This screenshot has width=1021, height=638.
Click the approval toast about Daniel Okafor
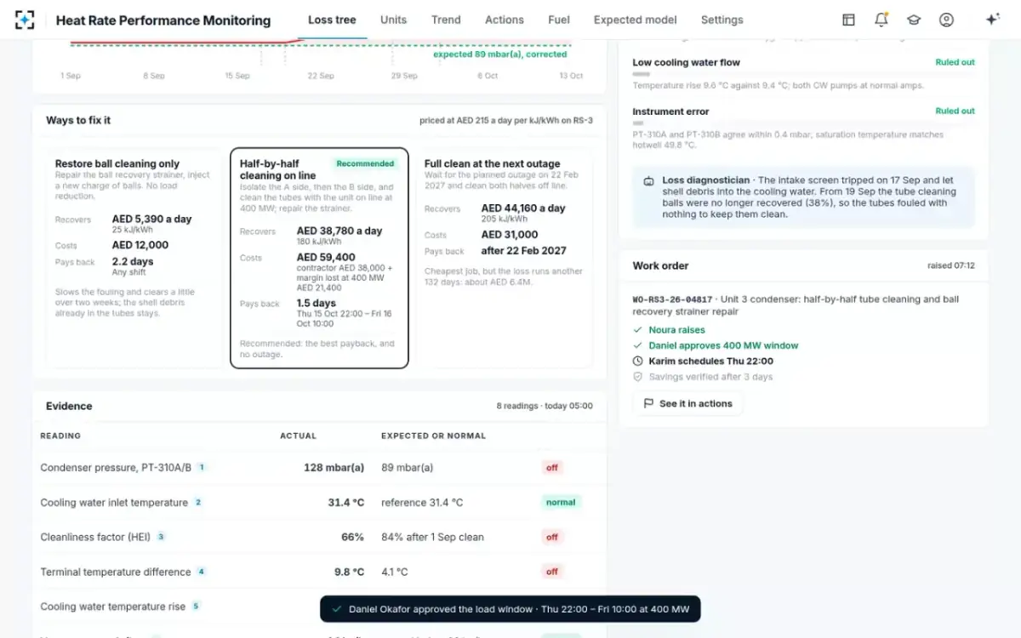coord(510,609)
